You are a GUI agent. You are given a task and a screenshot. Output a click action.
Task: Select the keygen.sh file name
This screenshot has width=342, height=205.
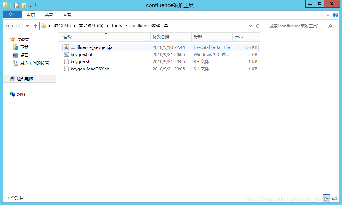click(80, 61)
